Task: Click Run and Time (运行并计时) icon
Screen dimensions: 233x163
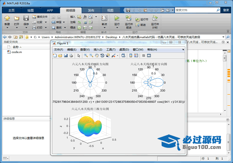Action: 155,18
